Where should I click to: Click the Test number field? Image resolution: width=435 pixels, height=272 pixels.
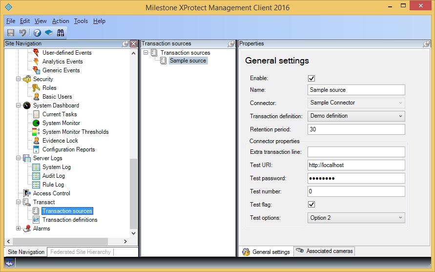(x=356, y=191)
